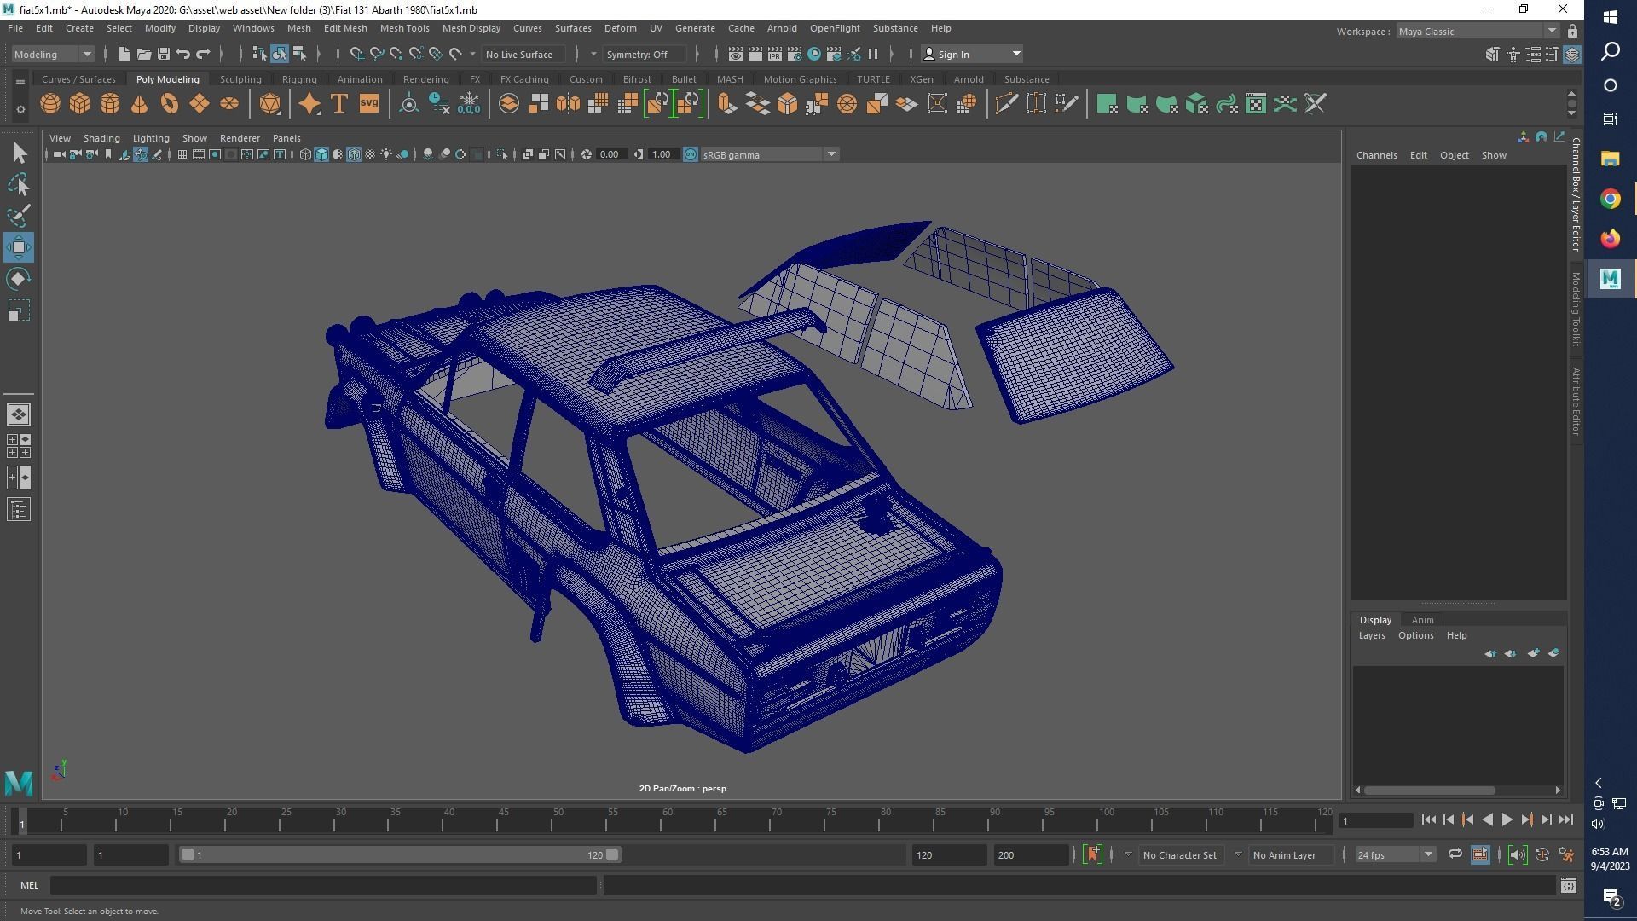Create a polygon cube from shelf
The image size is (1637, 921).
coord(80,104)
